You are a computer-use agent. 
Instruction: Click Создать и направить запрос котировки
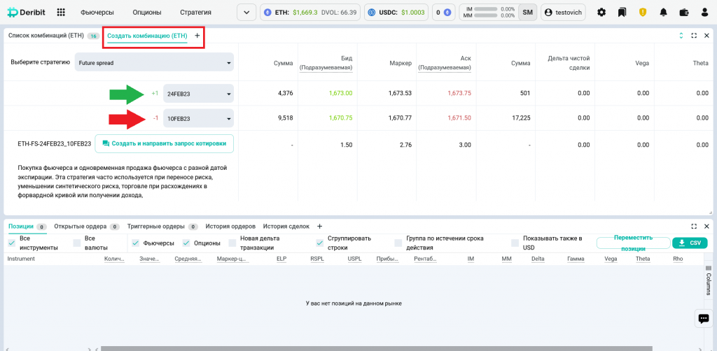(x=164, y=143)
